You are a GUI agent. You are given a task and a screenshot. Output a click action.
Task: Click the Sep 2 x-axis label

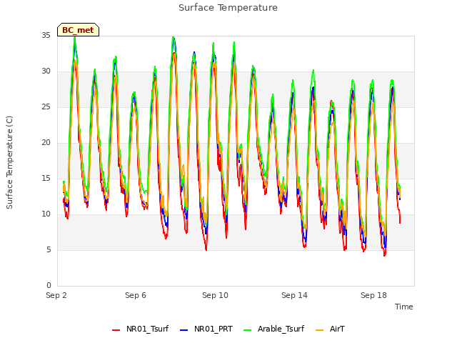[x=56, y=295]
